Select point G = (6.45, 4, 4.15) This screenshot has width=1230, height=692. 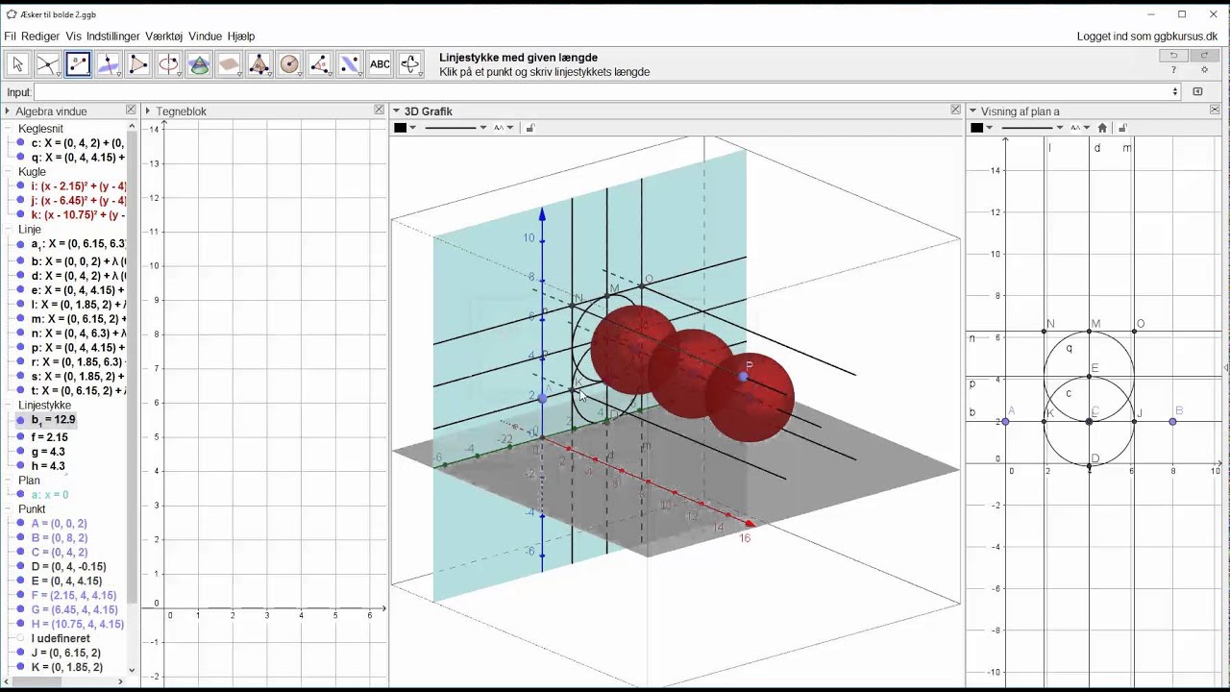coord(74,609)
